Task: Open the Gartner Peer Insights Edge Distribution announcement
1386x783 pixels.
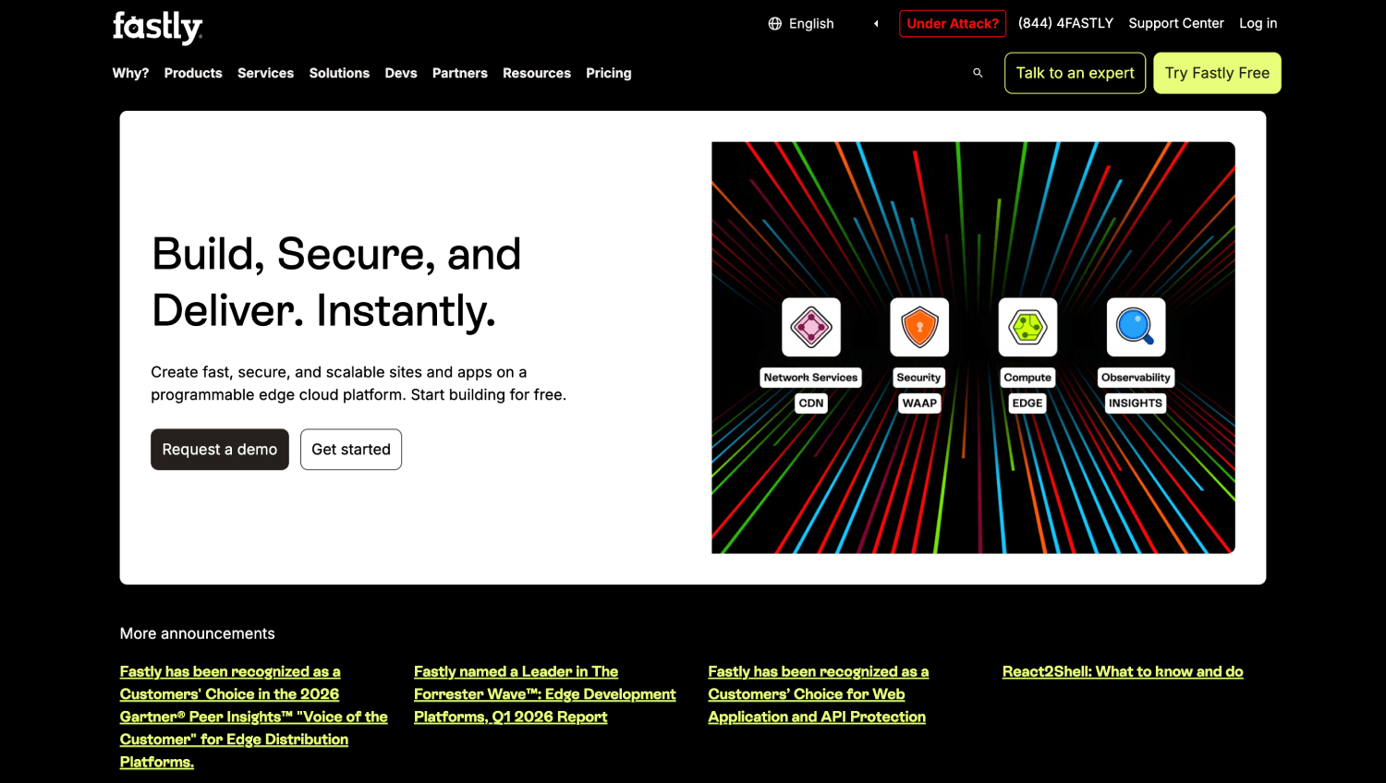Action: [x=253, y=717]
